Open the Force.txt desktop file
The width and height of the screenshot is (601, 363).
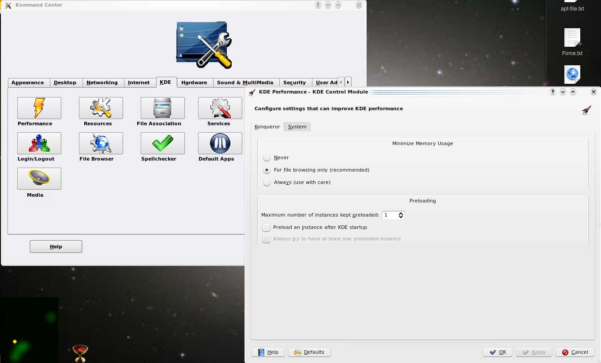572,39
